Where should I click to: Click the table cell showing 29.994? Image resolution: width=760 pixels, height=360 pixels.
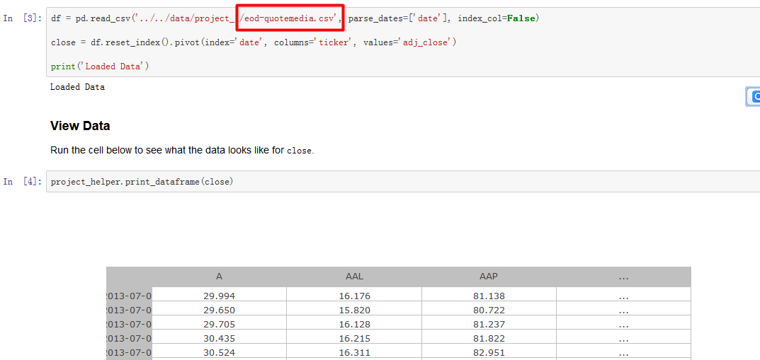(x=219, y=296)
